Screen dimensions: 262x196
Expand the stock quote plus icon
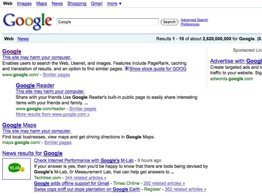(127, 69)
